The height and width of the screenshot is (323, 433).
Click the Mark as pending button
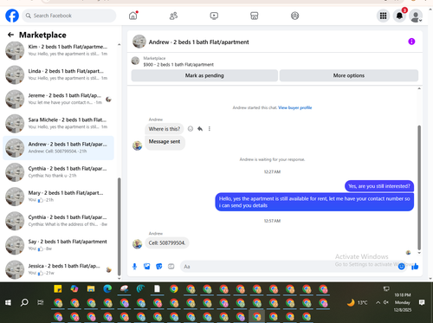(204, 75)
